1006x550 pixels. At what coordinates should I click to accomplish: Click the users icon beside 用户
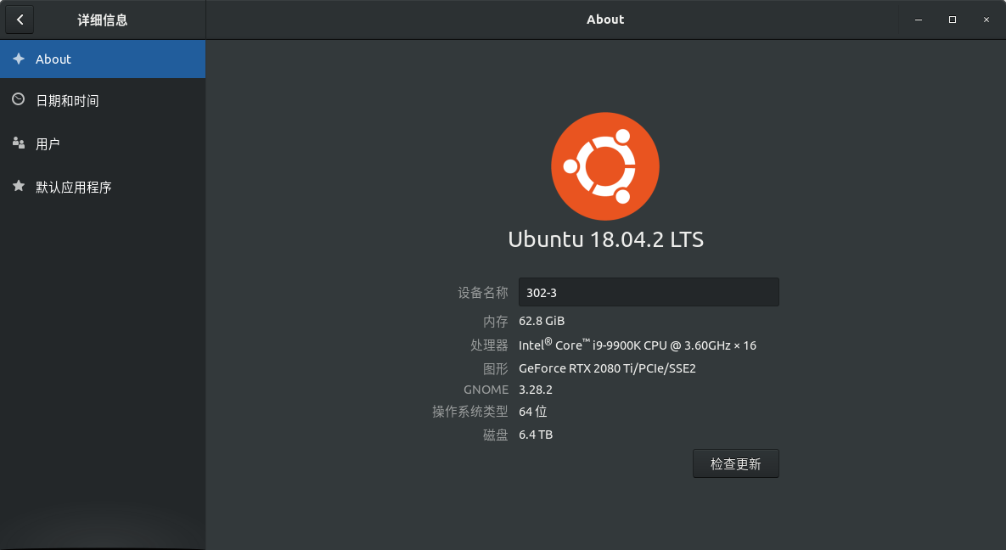coord(19,143)
